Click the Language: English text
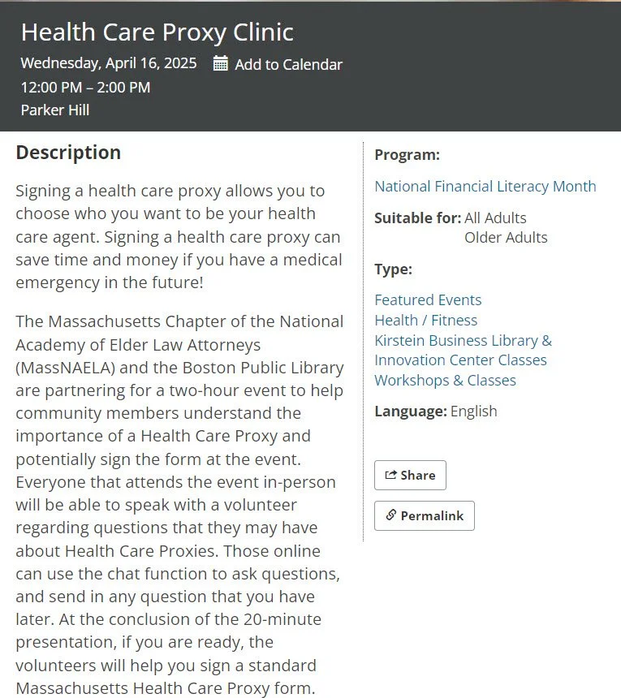Viewport: 621px width, 698px height. tap(436, 411)
